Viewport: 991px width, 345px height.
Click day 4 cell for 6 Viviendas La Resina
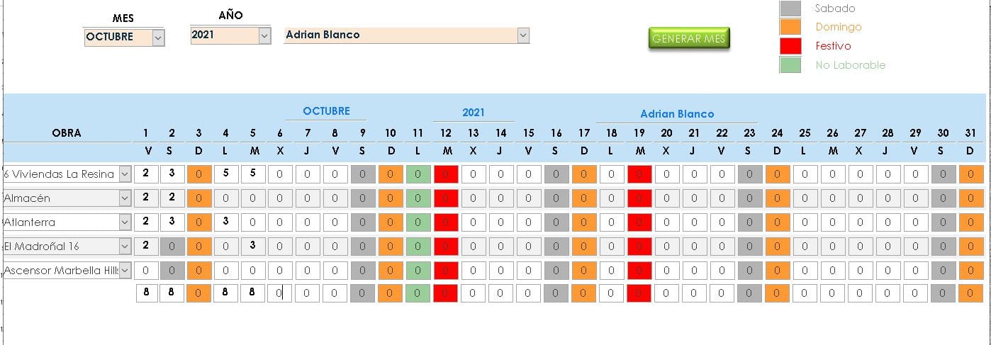225,174
